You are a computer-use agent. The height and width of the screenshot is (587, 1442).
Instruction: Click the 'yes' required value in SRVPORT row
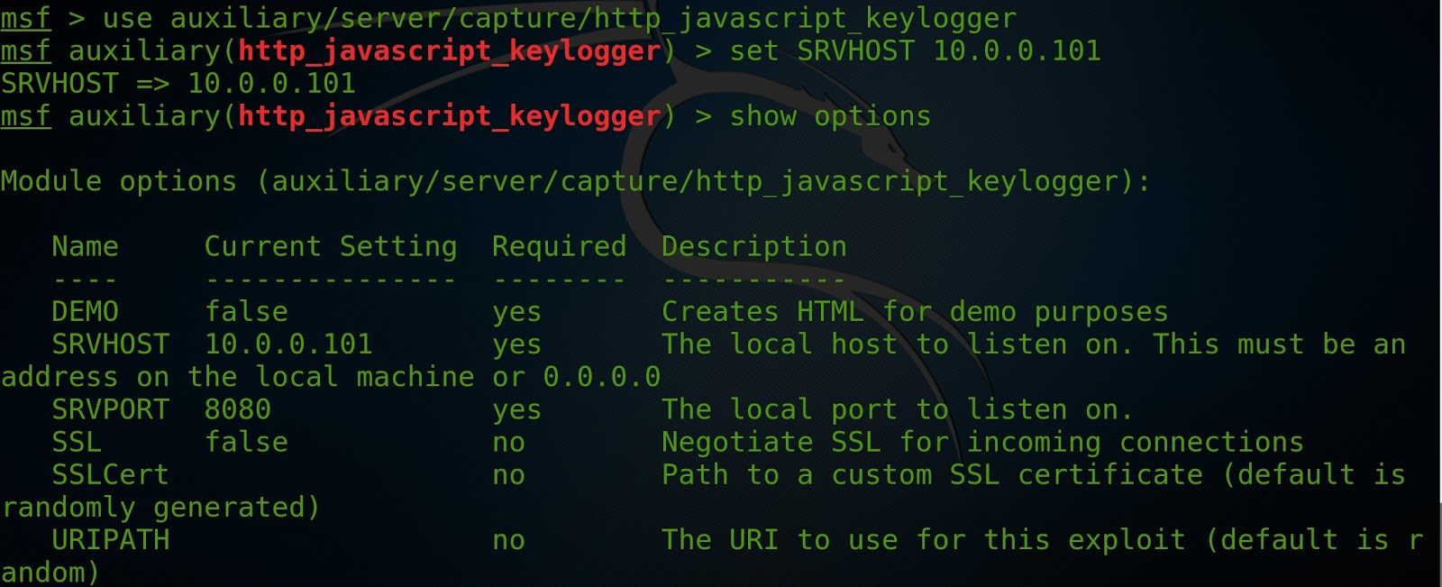click(x=517, y=412)
